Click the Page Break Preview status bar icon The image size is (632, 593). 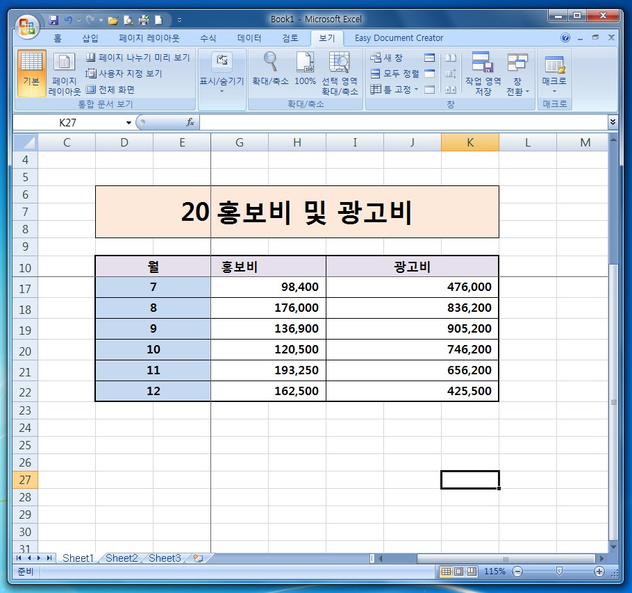point(472,571)
